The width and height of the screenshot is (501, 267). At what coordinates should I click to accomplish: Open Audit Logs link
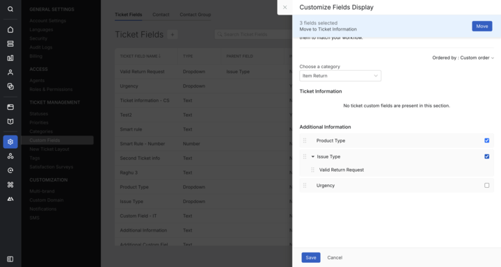pos(41,47)
